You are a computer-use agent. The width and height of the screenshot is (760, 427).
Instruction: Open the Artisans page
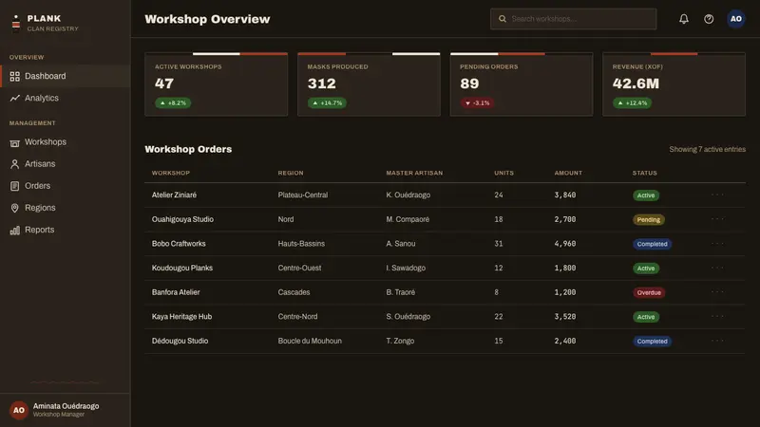66,163
